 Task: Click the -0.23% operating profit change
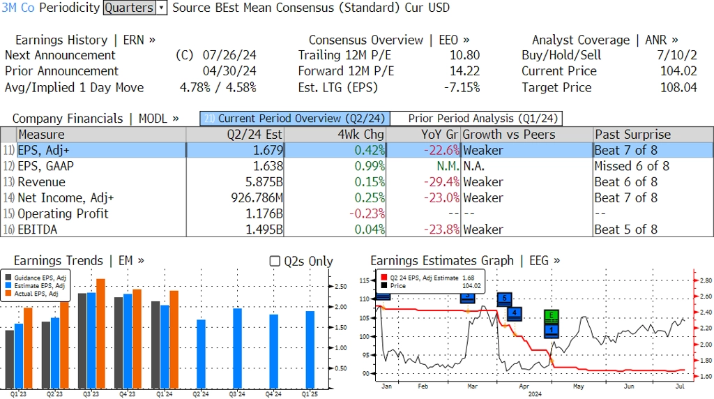(367, 213)
